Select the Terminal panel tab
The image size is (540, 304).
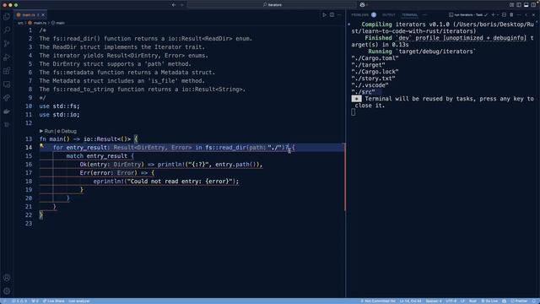click(409, 15)
